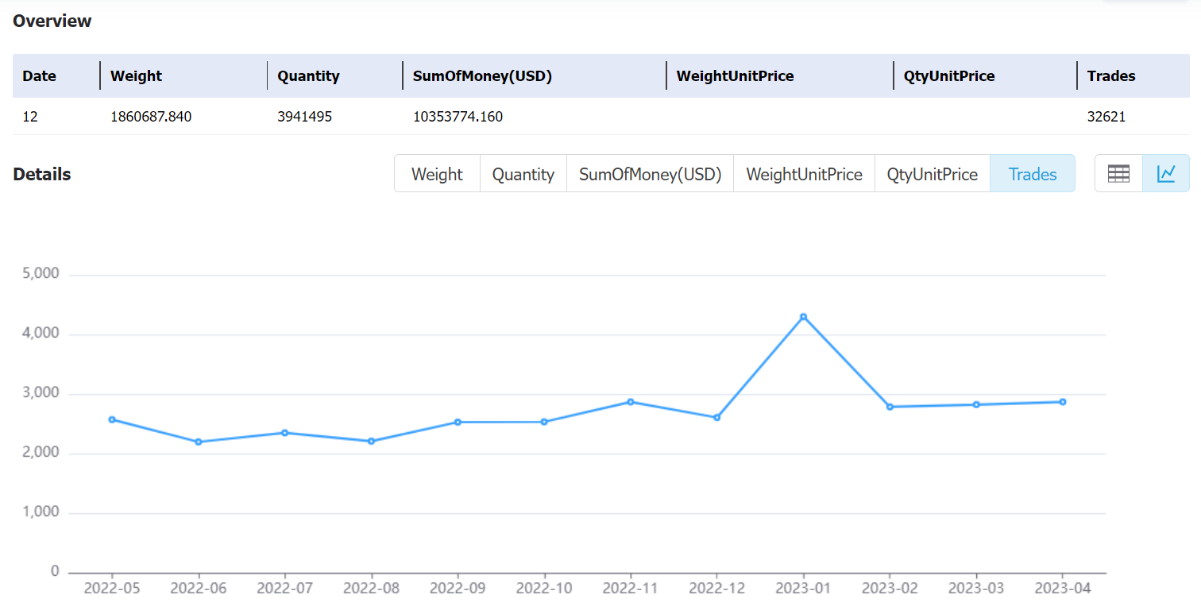Switch to table view icon

tap(1118, 174)
